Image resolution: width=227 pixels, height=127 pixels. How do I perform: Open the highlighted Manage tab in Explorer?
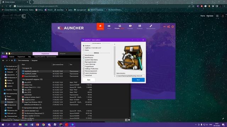pos(45,54)
